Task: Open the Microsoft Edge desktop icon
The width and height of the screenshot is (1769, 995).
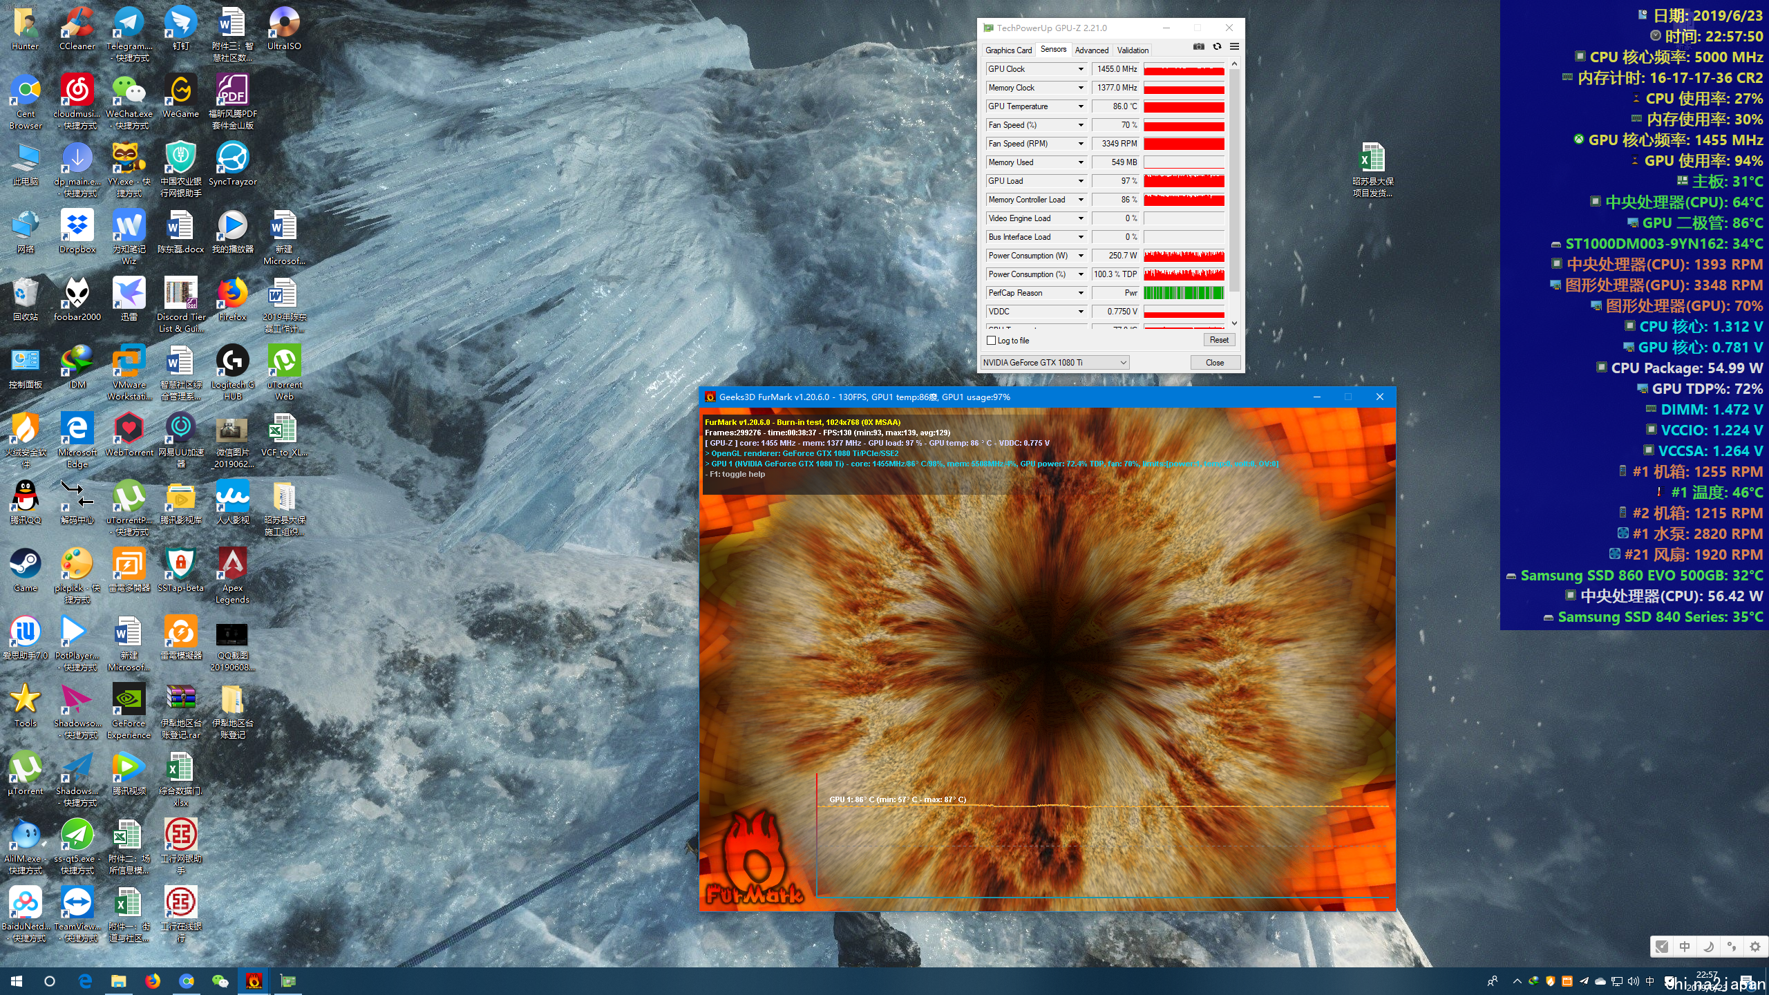Action: (77, 440)
